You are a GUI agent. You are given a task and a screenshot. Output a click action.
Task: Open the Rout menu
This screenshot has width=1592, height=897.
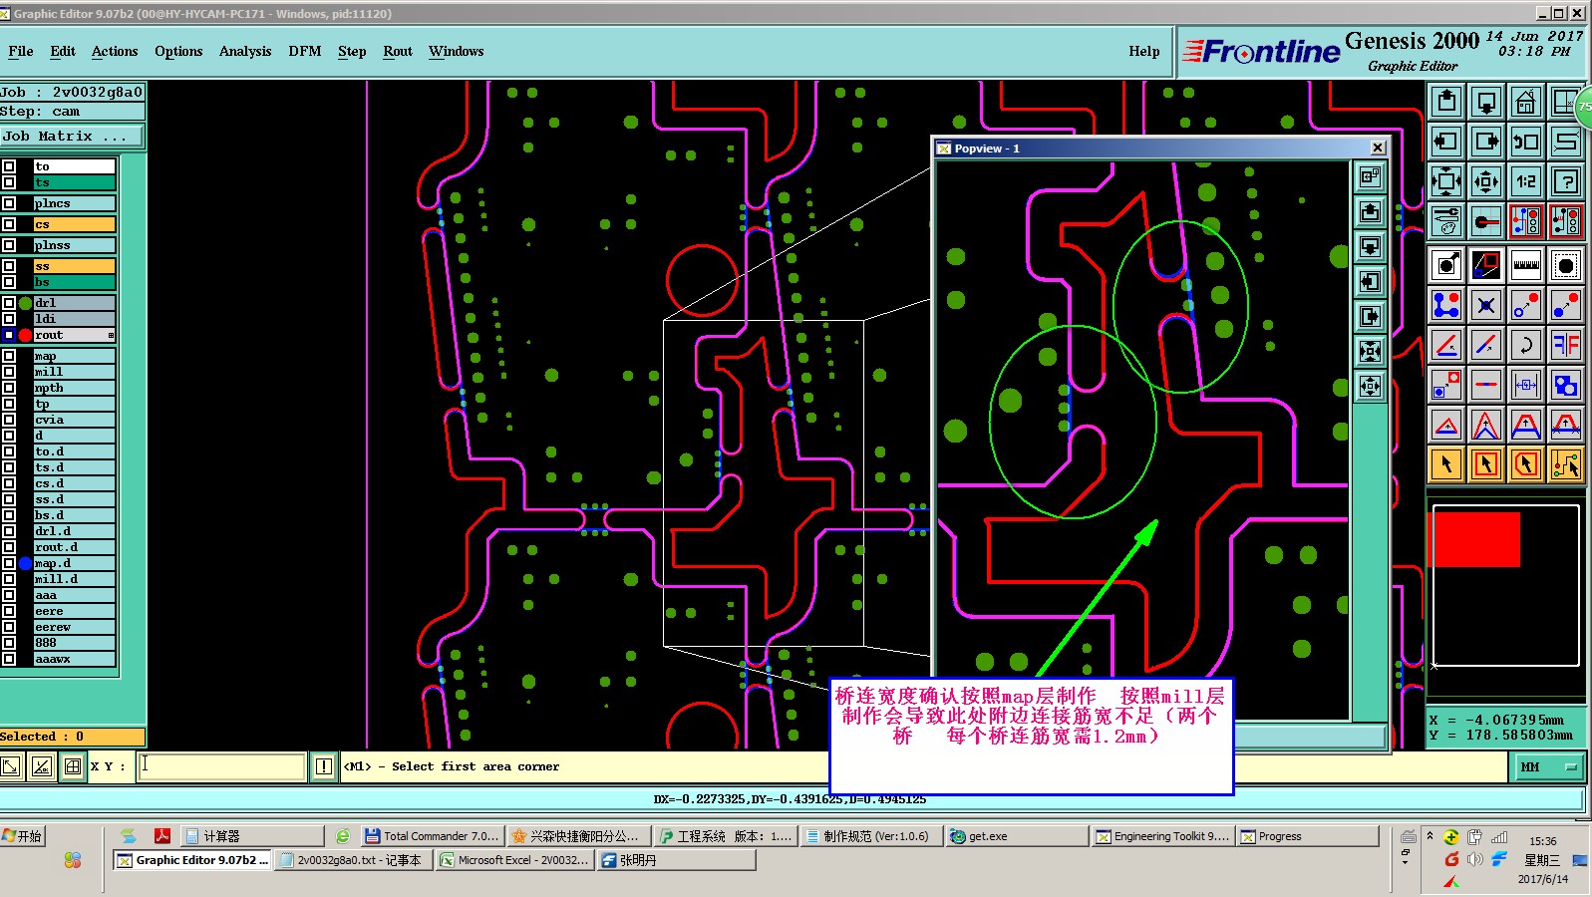point(398,51)
